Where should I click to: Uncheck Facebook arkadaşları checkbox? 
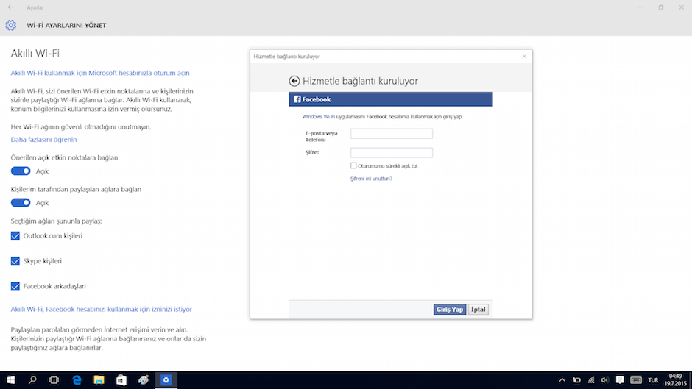coord(15,286)
